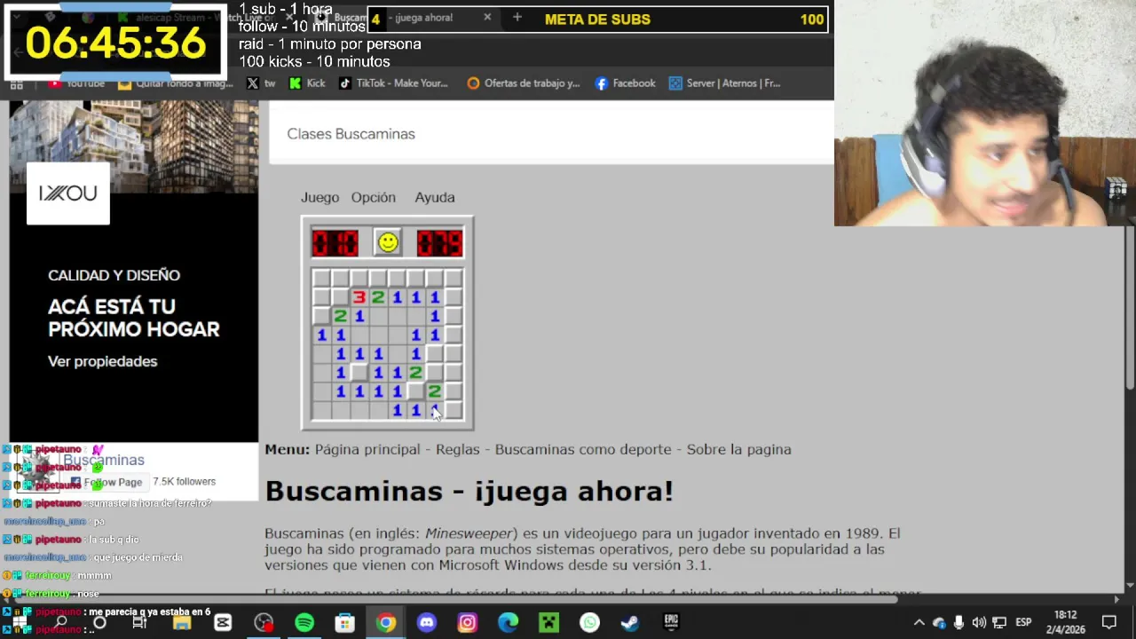Click the Minesweeper red timer display
Image resolution: width=1136 pixels, height=639 pixels.
pos(439,242)
